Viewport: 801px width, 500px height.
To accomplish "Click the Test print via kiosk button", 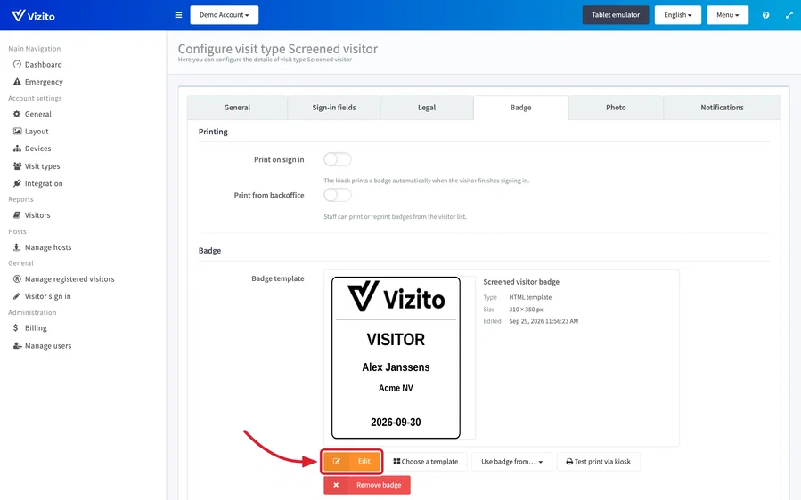I will (x=598, y=461).
